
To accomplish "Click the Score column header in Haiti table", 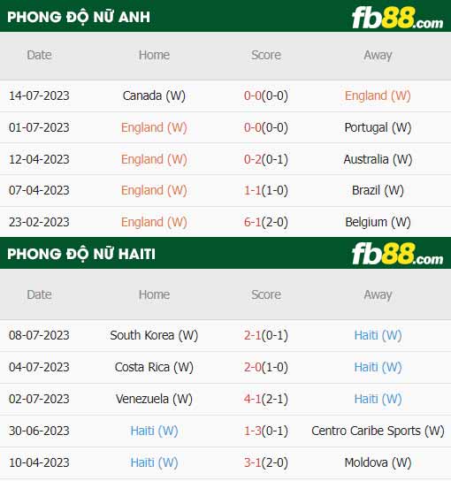I will click(266, 294).
